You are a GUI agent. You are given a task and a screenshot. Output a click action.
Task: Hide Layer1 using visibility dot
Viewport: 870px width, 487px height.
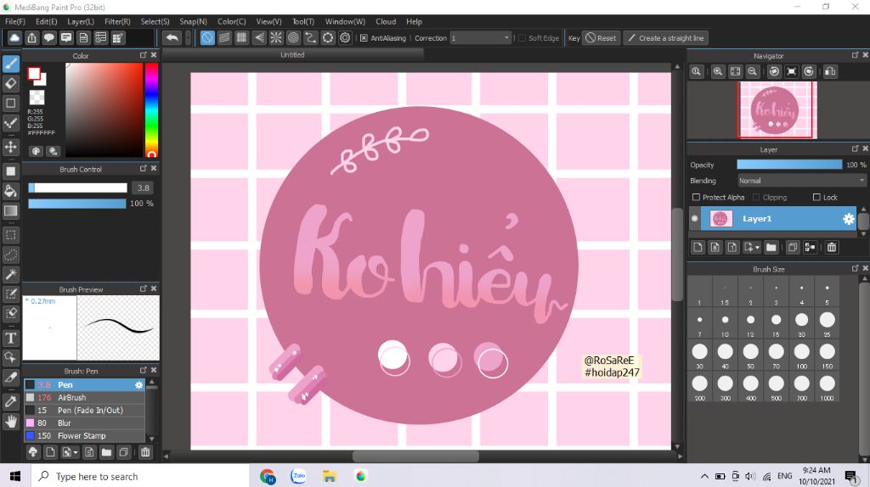[x=694, y=219]
